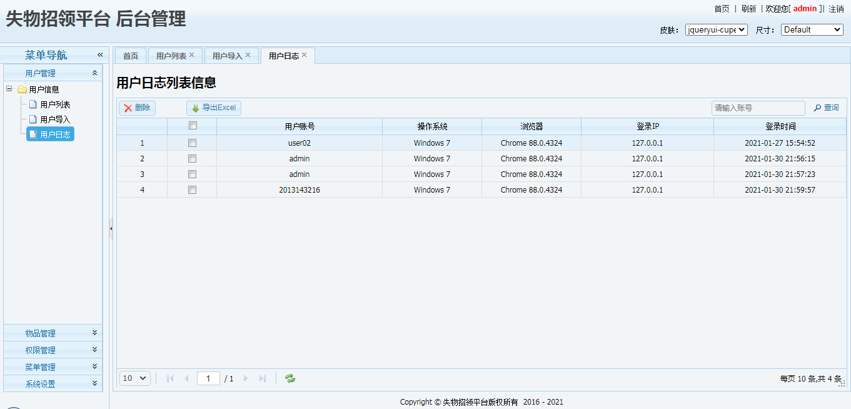Go to first page using pagination icon
Image resolution: width=851 pixels, height=409 pixels.
pos(170,378)
